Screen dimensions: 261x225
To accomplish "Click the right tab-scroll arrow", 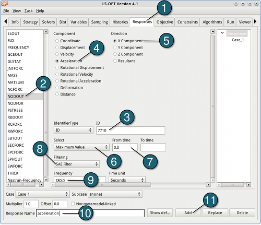I will pos(255,21).
